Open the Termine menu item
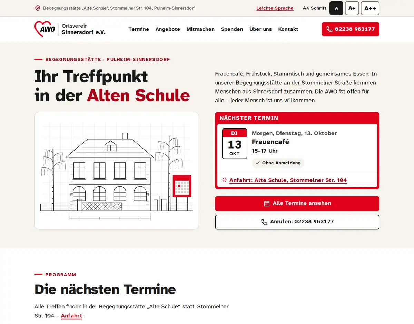This screenshot has width=414, height=324. pyautogui.click(x=139, y=29)
